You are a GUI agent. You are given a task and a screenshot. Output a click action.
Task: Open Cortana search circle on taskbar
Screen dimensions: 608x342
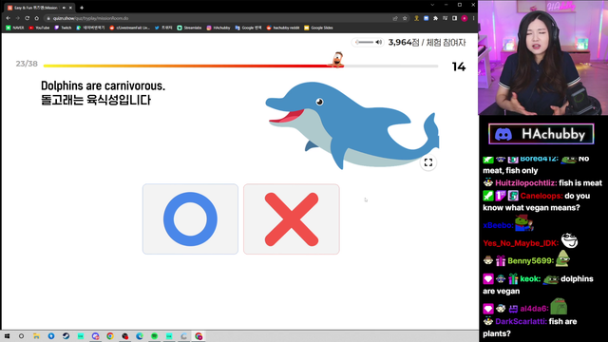(x=21, y=336)
